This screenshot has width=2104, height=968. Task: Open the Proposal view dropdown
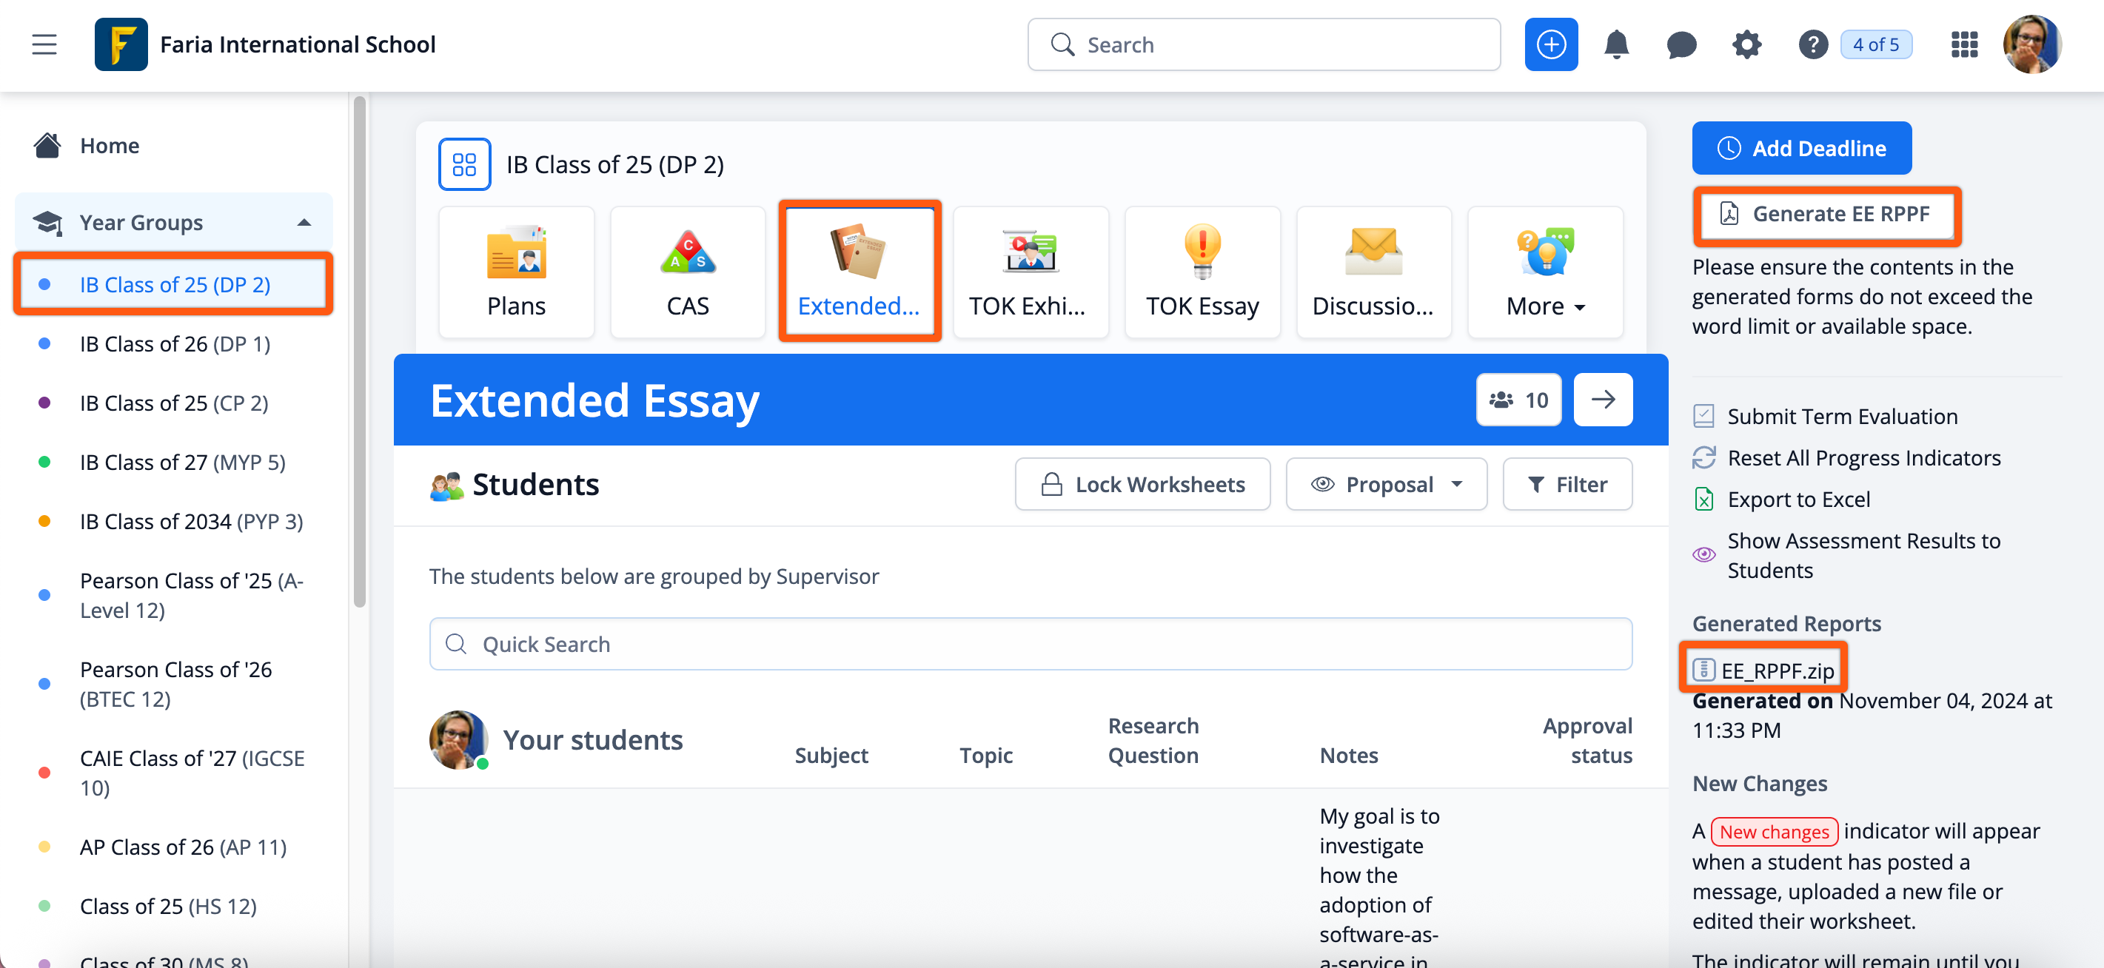[x=1386, y=484]
